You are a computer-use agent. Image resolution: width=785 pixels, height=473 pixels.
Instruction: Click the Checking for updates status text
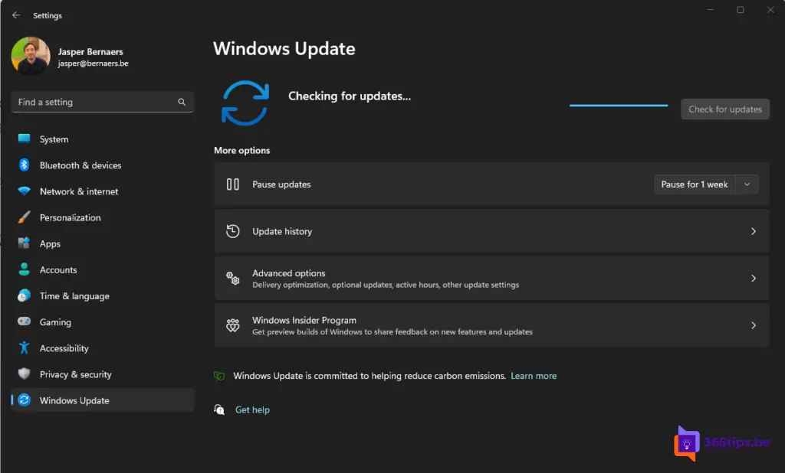point(350,96)
